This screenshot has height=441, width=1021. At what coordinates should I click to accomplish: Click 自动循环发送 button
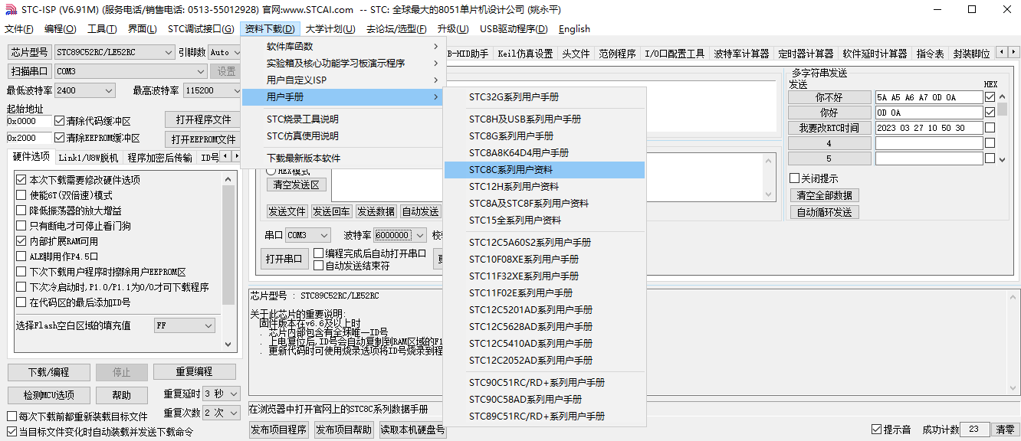coord(824,212)
